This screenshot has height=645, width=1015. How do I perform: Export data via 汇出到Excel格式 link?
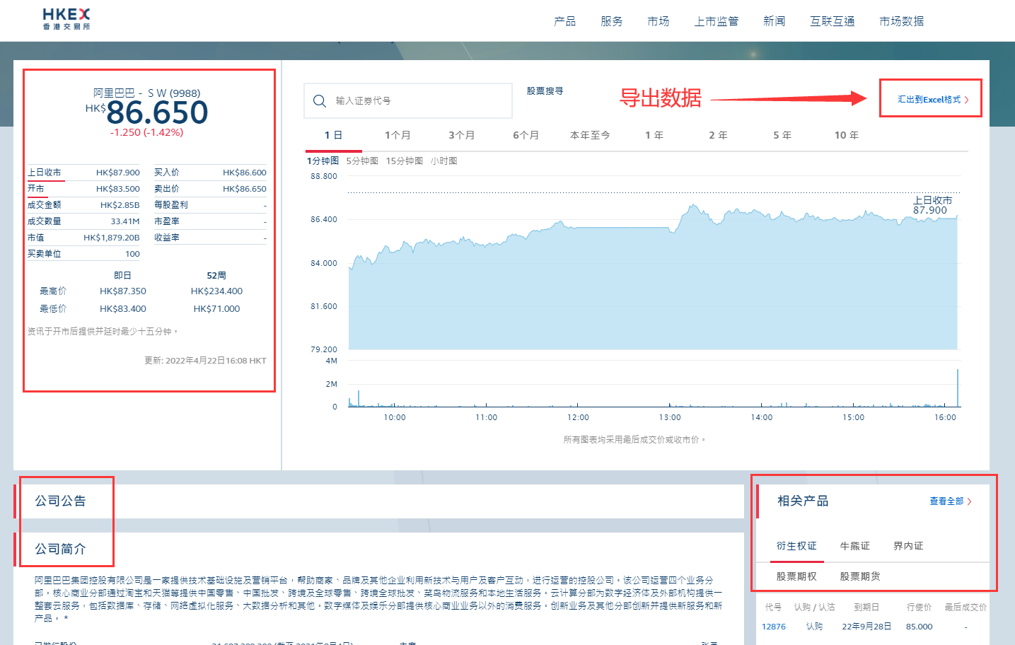coord(933,100)
